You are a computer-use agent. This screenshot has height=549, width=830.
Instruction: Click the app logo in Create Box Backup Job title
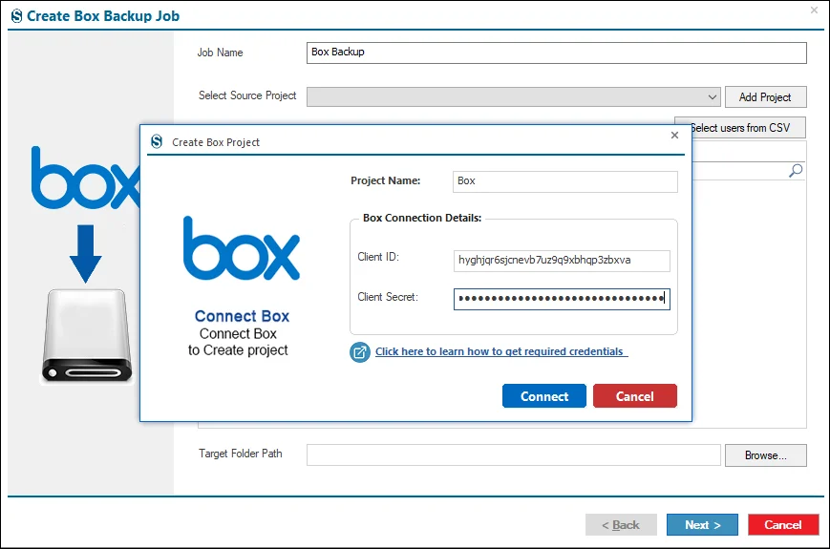point(17,16)
